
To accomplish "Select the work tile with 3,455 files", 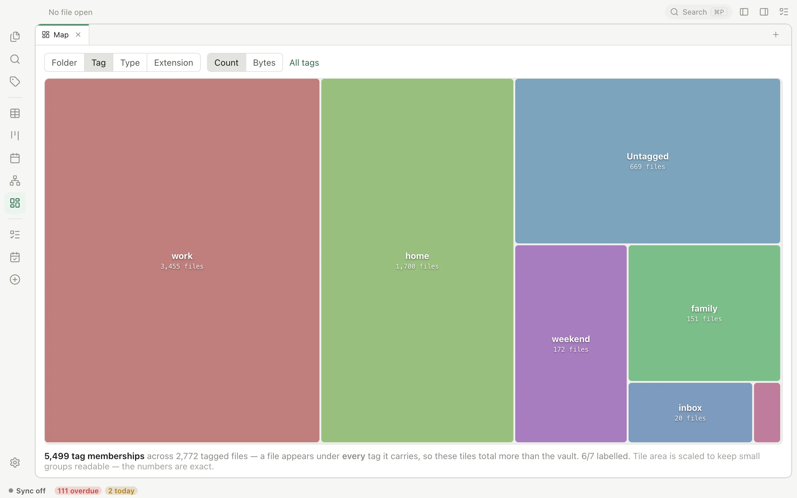I will point(182,260).
